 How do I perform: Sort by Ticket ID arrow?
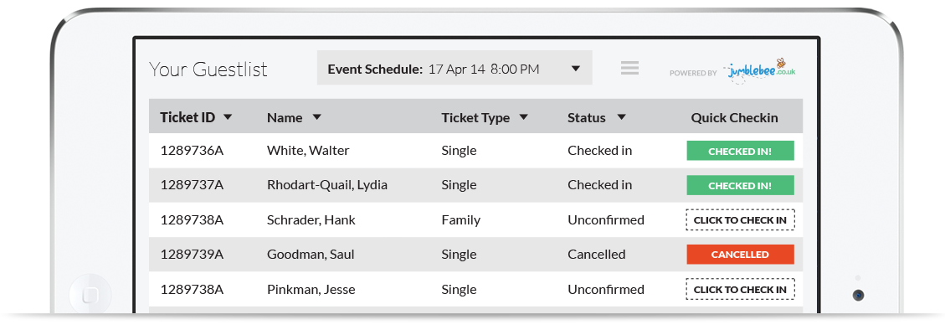pyautogui.click(x=227, y=117)
